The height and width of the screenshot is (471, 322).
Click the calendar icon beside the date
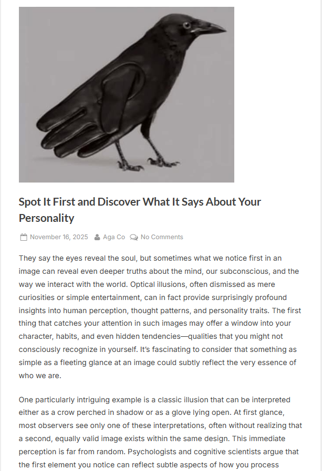point(23,237)
